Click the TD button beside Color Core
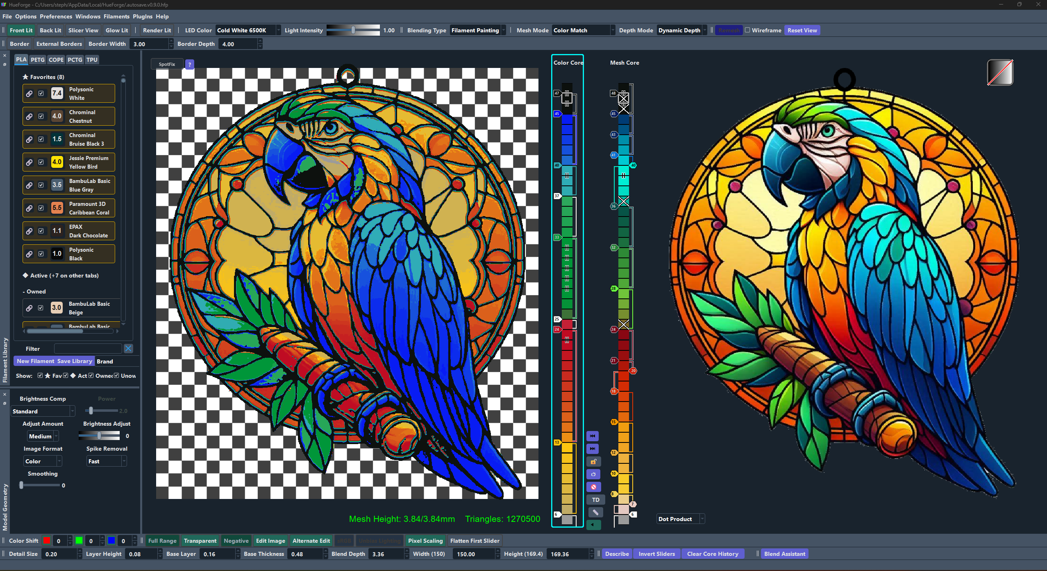 [x=595, y=500]
